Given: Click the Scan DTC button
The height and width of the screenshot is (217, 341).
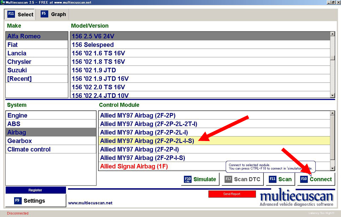Looking at the screenshot, I should (x=243, y=179).
